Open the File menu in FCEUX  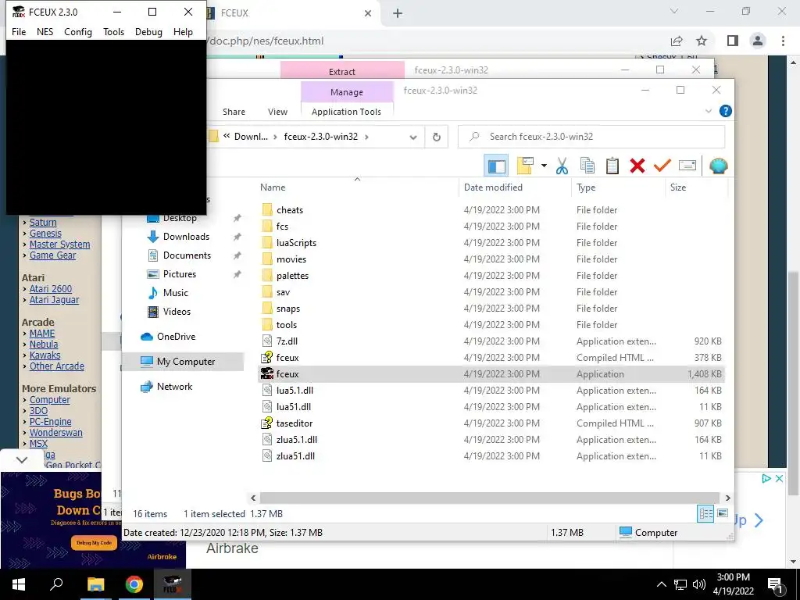pos(19,31)
